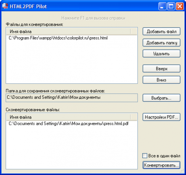This screenshot has width=186, height=175.
Task: Click the Имя файла header of the converted list
Action: 69,117
